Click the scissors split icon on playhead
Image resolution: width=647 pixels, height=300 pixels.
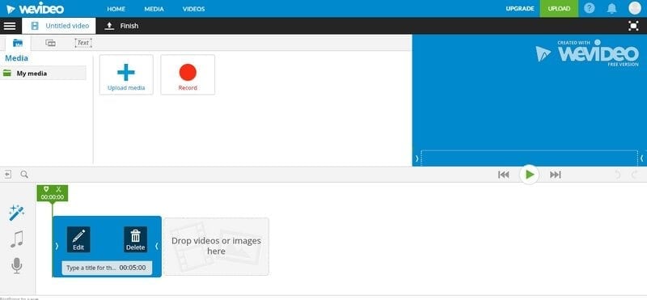tap(58, 189)
